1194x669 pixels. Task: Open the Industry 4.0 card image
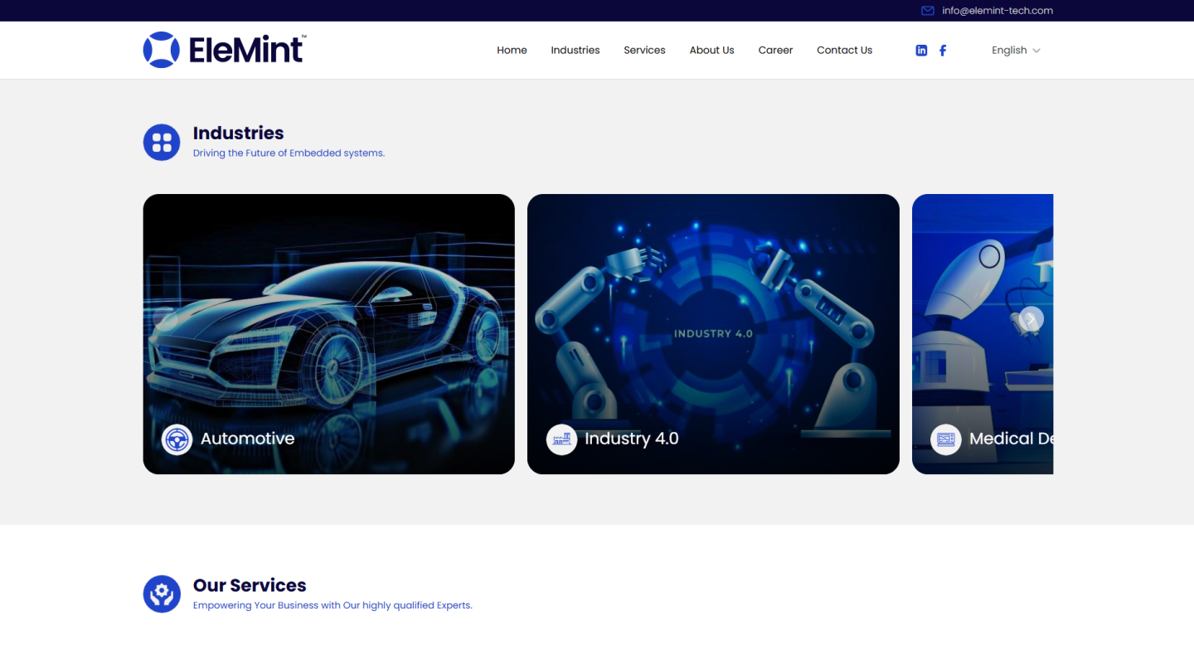(x=713, y=315)
